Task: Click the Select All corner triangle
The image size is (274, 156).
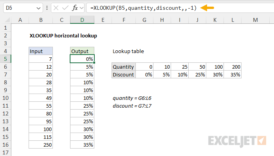Action: (7, 20)
